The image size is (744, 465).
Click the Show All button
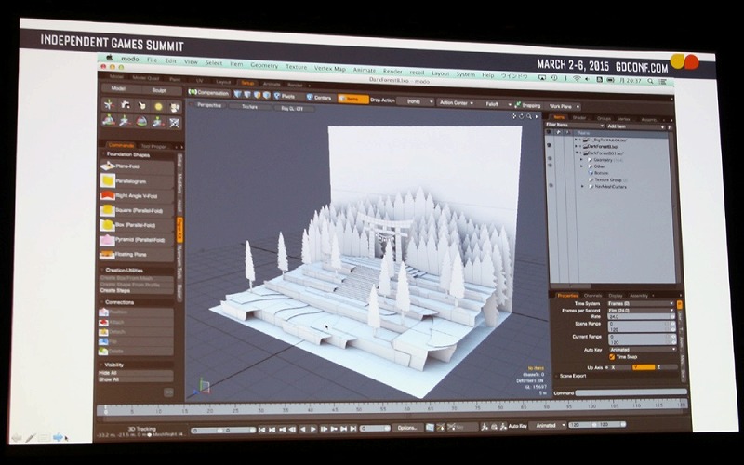(136, 379)
